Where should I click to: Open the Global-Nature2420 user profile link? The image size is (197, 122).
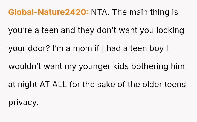[48, 12]
